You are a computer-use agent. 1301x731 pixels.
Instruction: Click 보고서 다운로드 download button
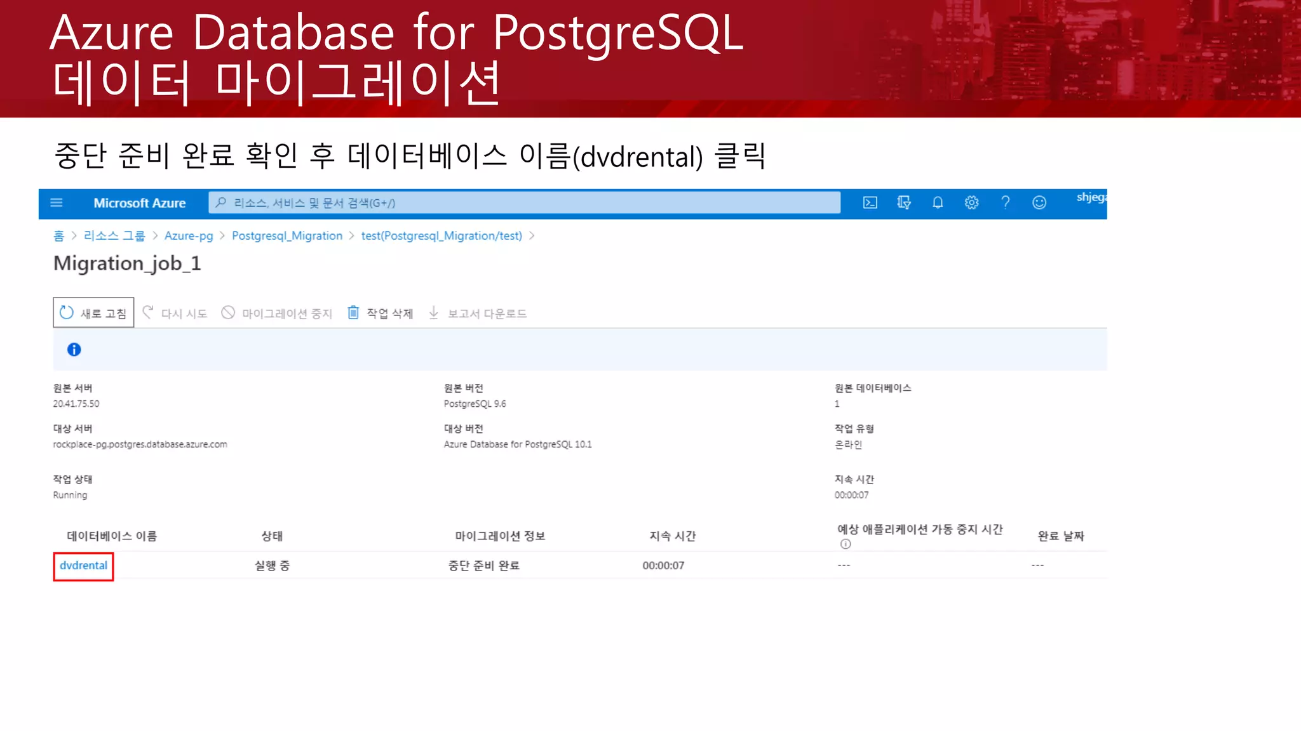tap(477, 313)
